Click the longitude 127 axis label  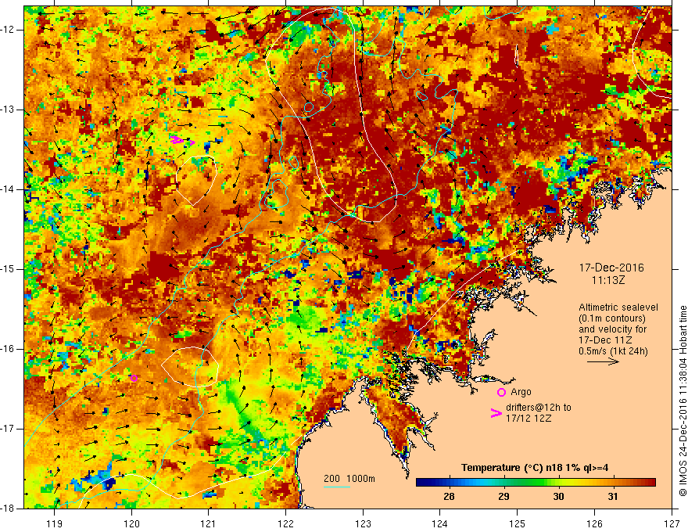pyautogui.click(x=672, y=523)
